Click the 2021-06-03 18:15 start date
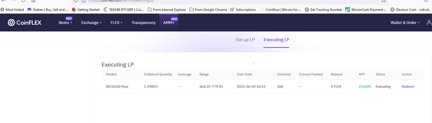 point(251,87)
